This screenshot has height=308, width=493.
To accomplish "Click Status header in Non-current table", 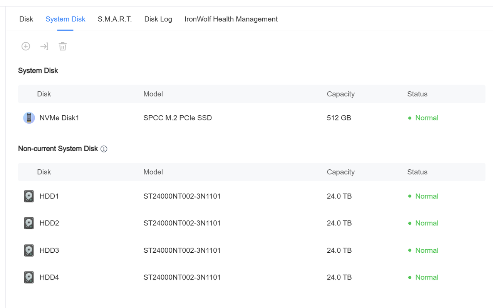I will coord(417,172).
